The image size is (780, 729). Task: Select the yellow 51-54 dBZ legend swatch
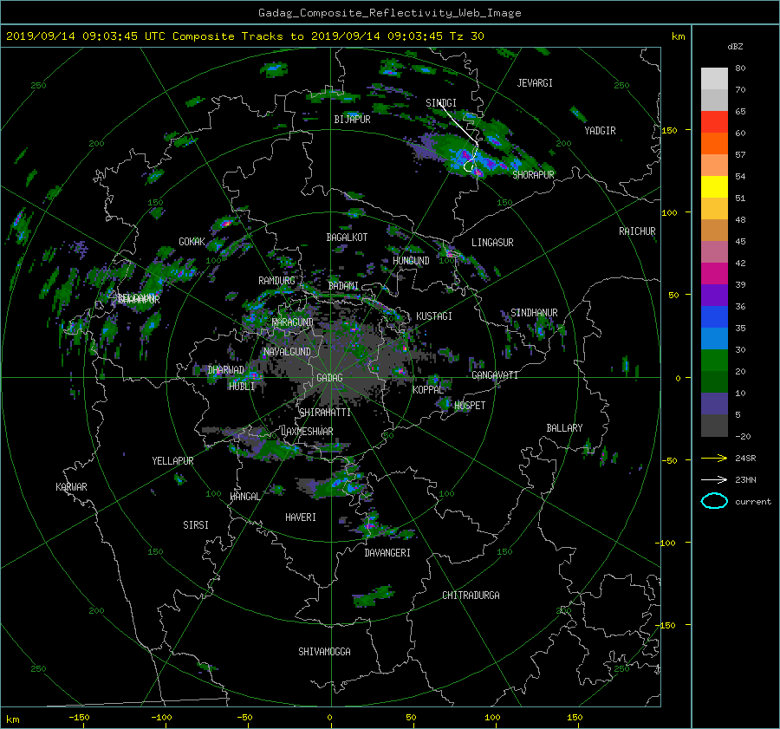click(x=714, y=186)
